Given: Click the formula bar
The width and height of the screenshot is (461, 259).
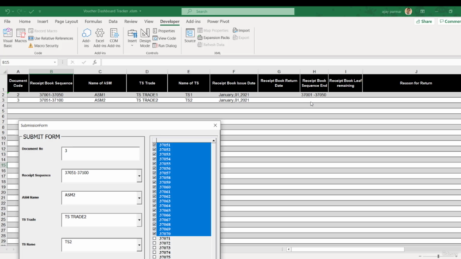Looking at the screenshot, I should coord(281,63).
